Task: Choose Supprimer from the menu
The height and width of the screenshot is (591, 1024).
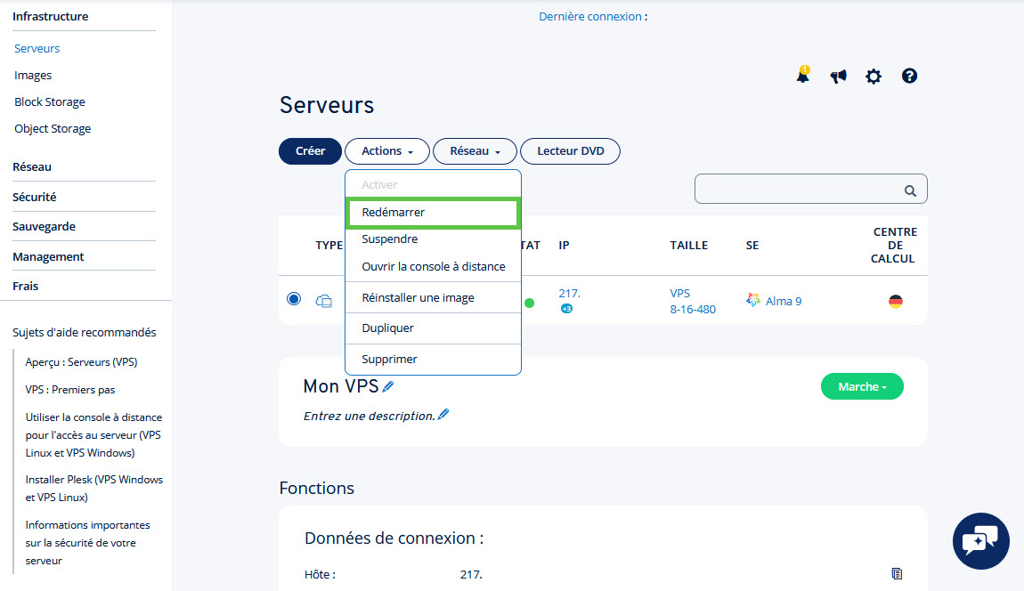Action: (x=433, y=360)
